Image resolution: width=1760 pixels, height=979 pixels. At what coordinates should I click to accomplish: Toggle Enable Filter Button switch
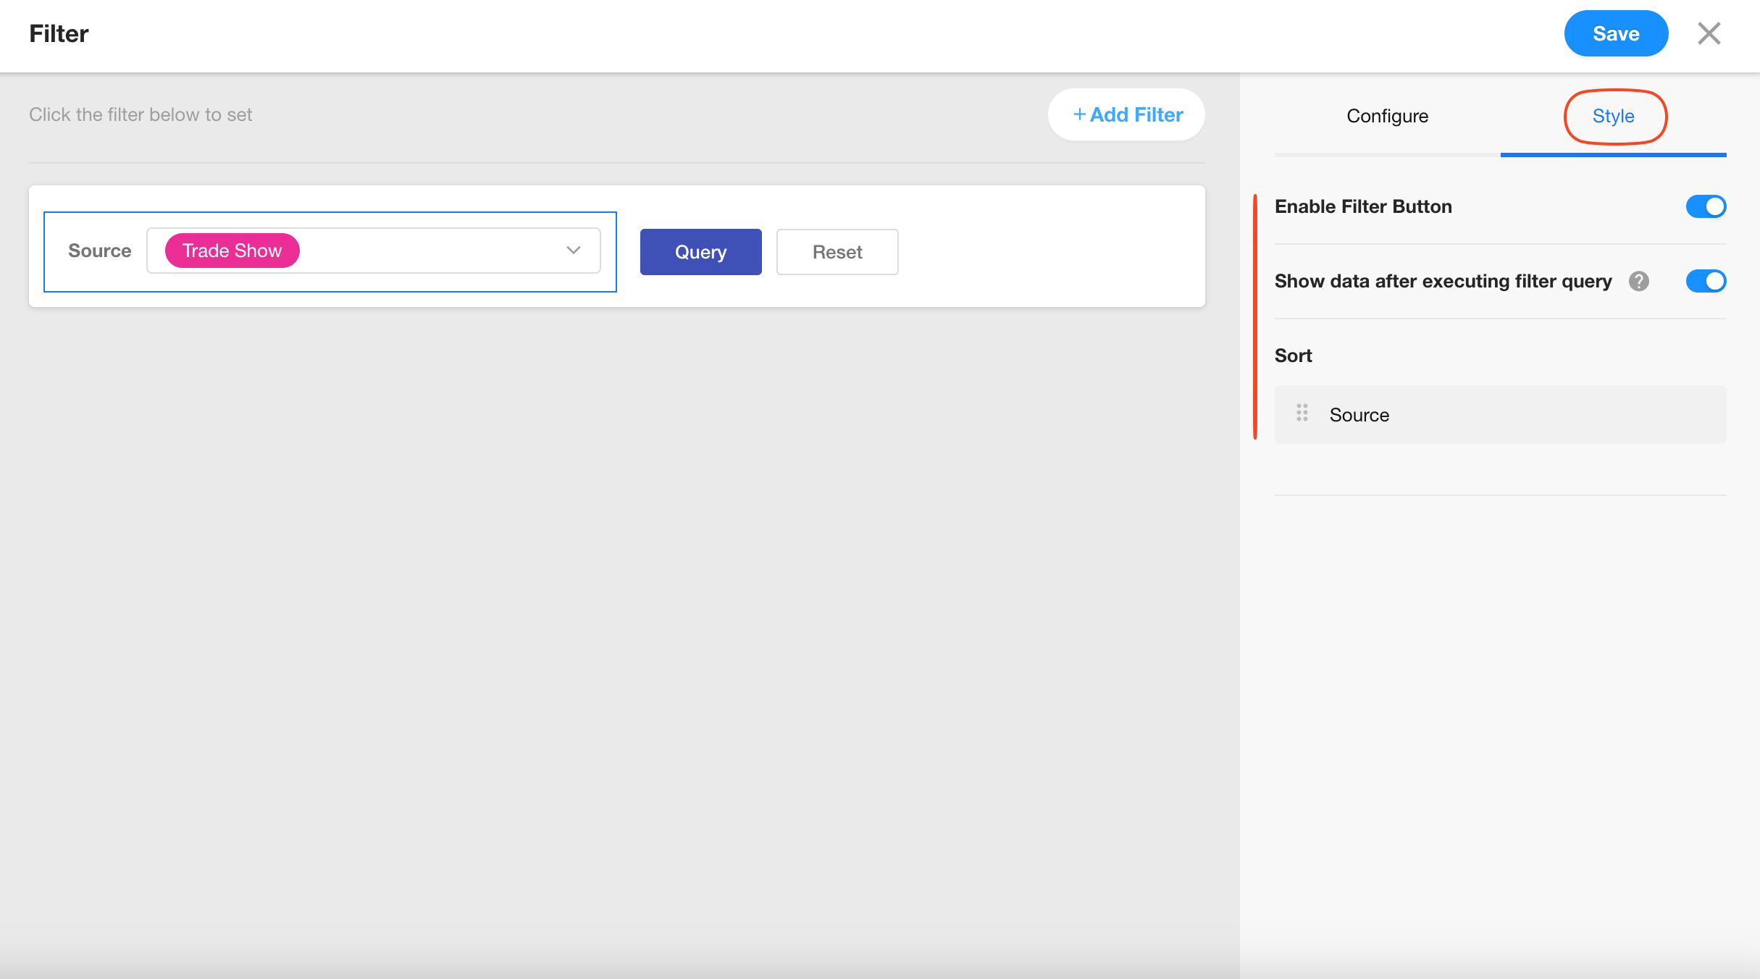point(1706,206)
